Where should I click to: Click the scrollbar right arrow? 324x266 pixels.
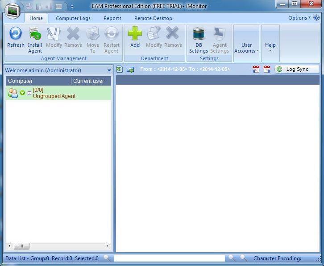pos(107,246)
